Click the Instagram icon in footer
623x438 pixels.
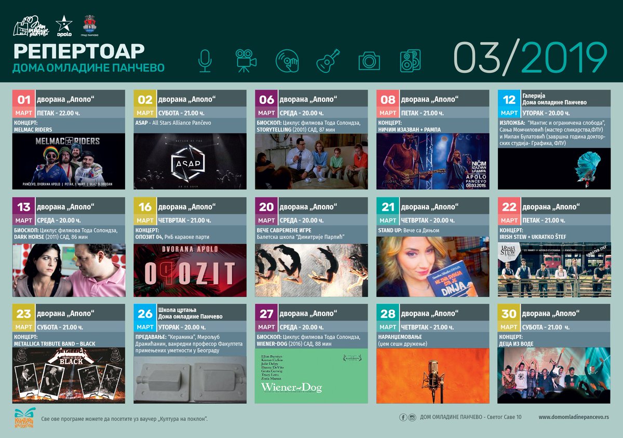[x=412, y=417]
